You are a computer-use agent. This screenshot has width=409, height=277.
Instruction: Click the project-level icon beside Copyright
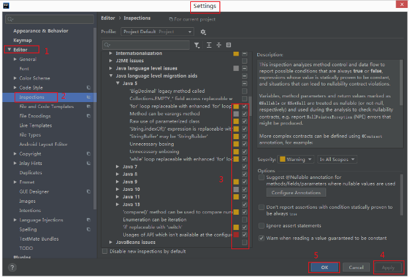point(89,154)
